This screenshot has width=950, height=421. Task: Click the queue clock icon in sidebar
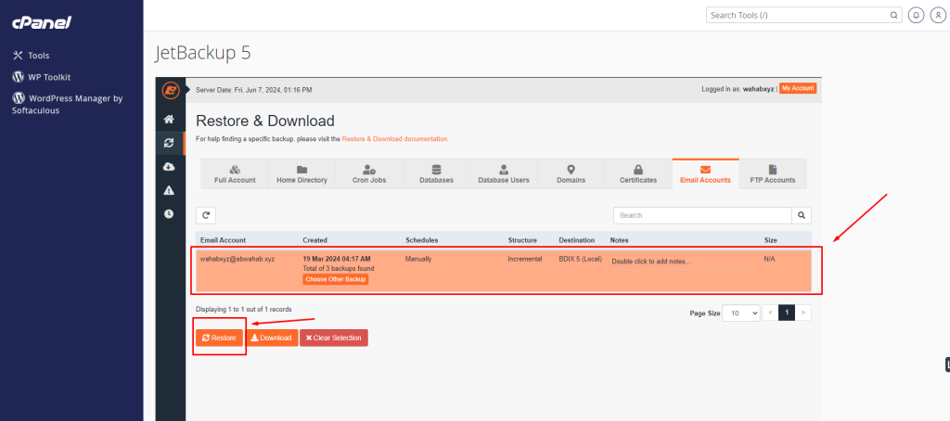[x=169, y=214]
